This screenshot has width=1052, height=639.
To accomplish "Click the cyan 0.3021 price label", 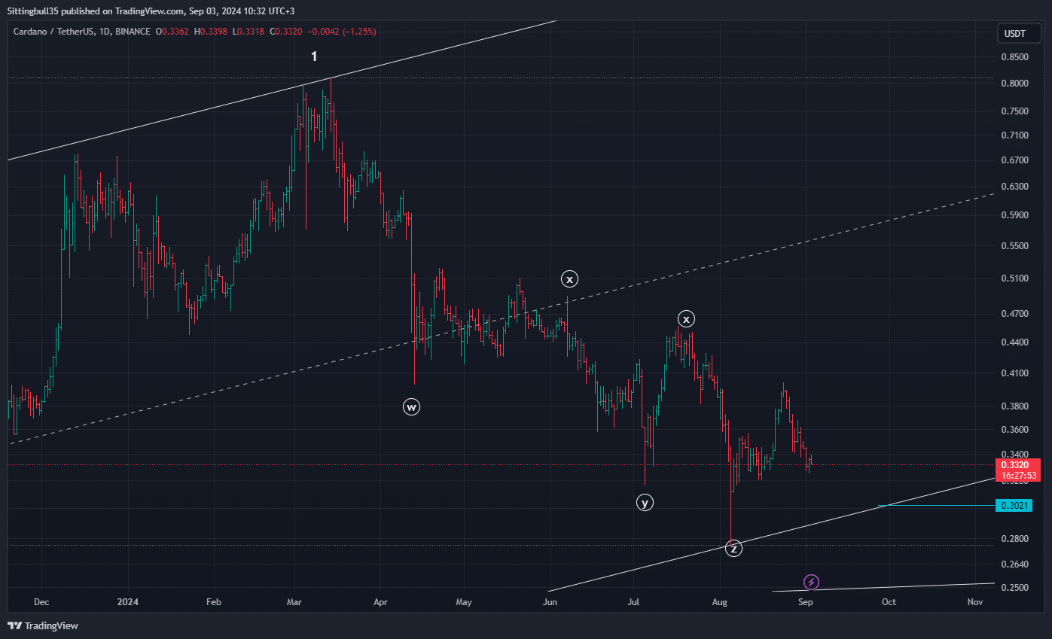I will (x=1014, y=505).
